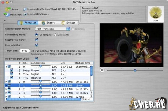Click scroll left arrow of title list
Viewport: 168px width, 111px height.
pos(85,99)
